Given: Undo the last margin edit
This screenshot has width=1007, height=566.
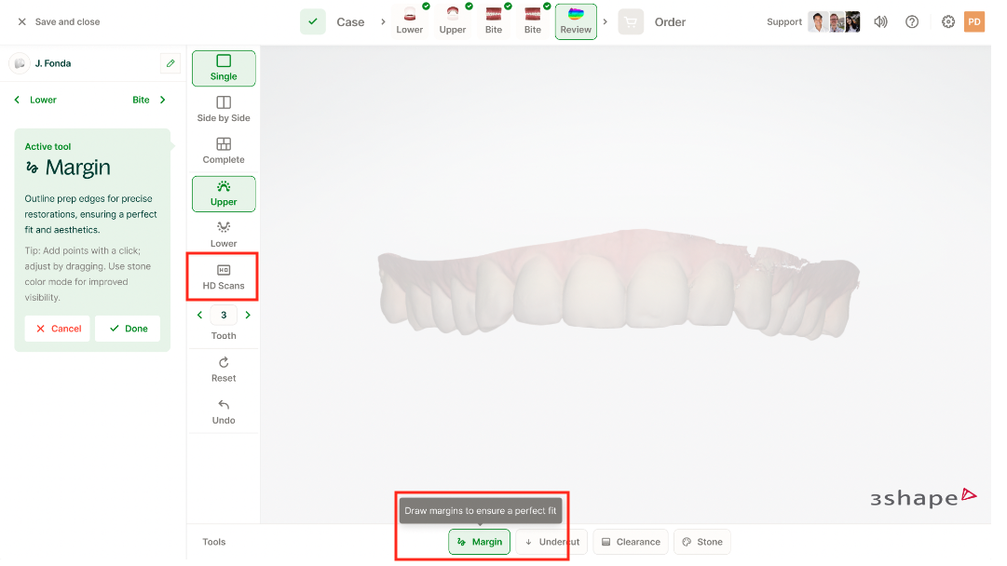Looking at the screenshot, I should click(224, 411).
